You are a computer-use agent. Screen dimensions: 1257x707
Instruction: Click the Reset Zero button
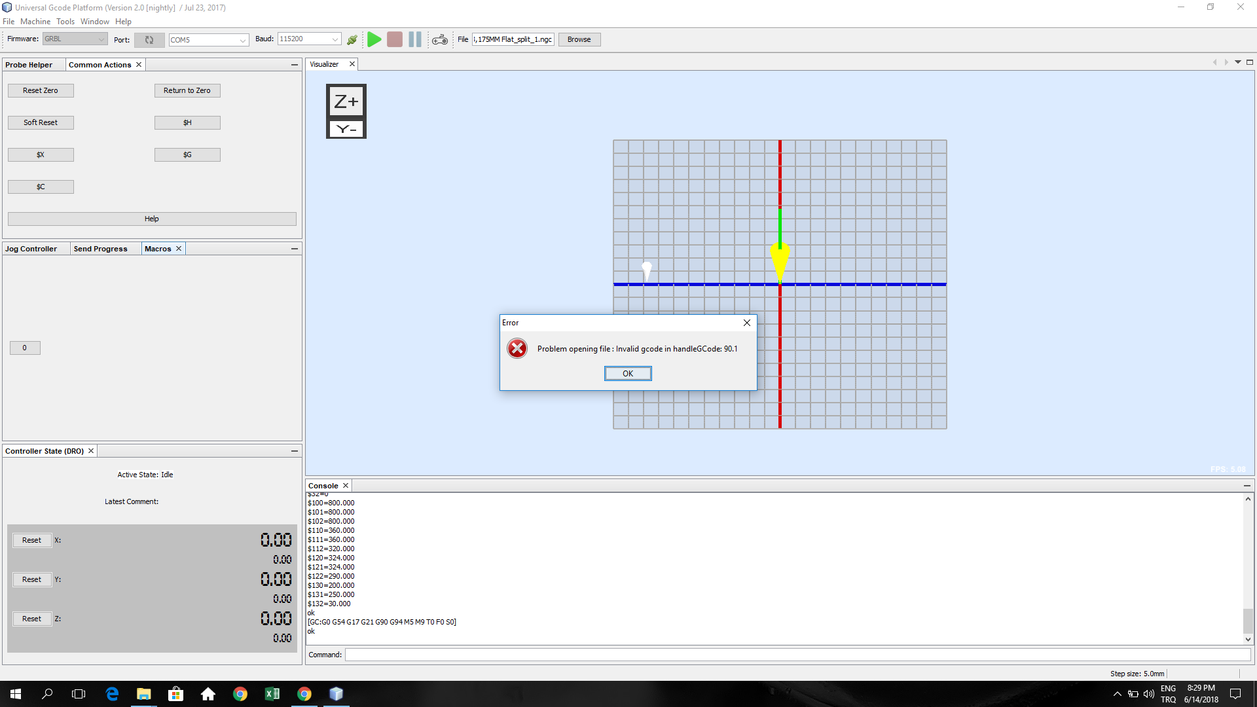41,90
